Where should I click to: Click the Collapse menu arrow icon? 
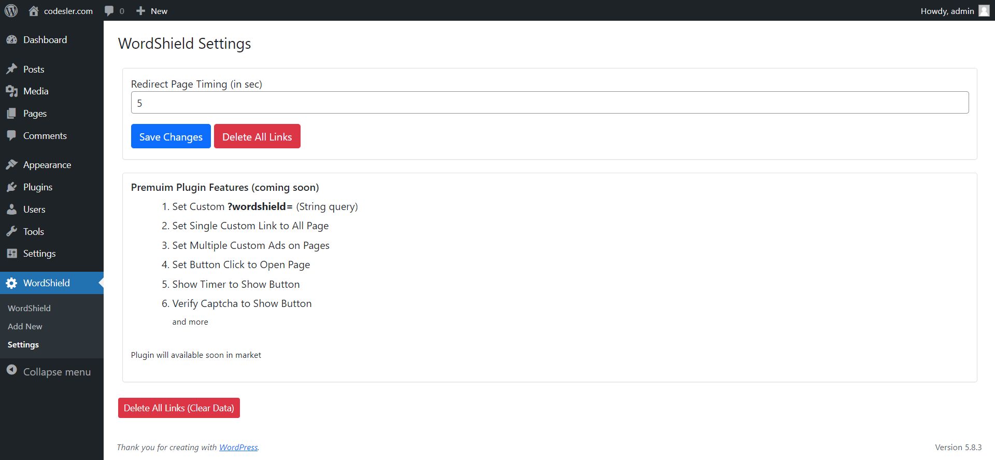[x=11, y=370]
